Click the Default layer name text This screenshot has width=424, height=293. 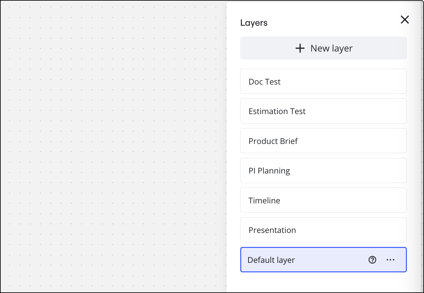tap(271, 260)
